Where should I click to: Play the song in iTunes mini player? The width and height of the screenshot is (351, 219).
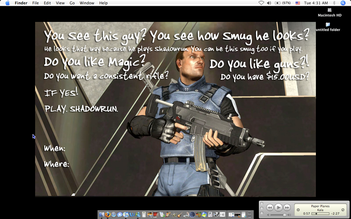pyautogui.click(x=279, y=208)
